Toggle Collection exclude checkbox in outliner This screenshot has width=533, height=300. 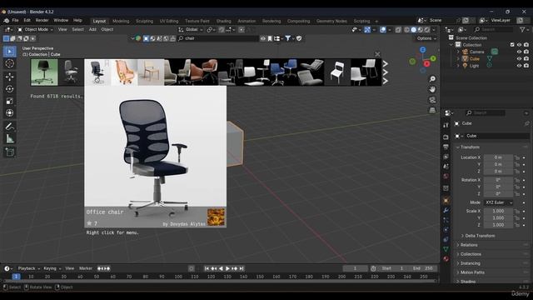pyautogui.click(x=512, y=44)
